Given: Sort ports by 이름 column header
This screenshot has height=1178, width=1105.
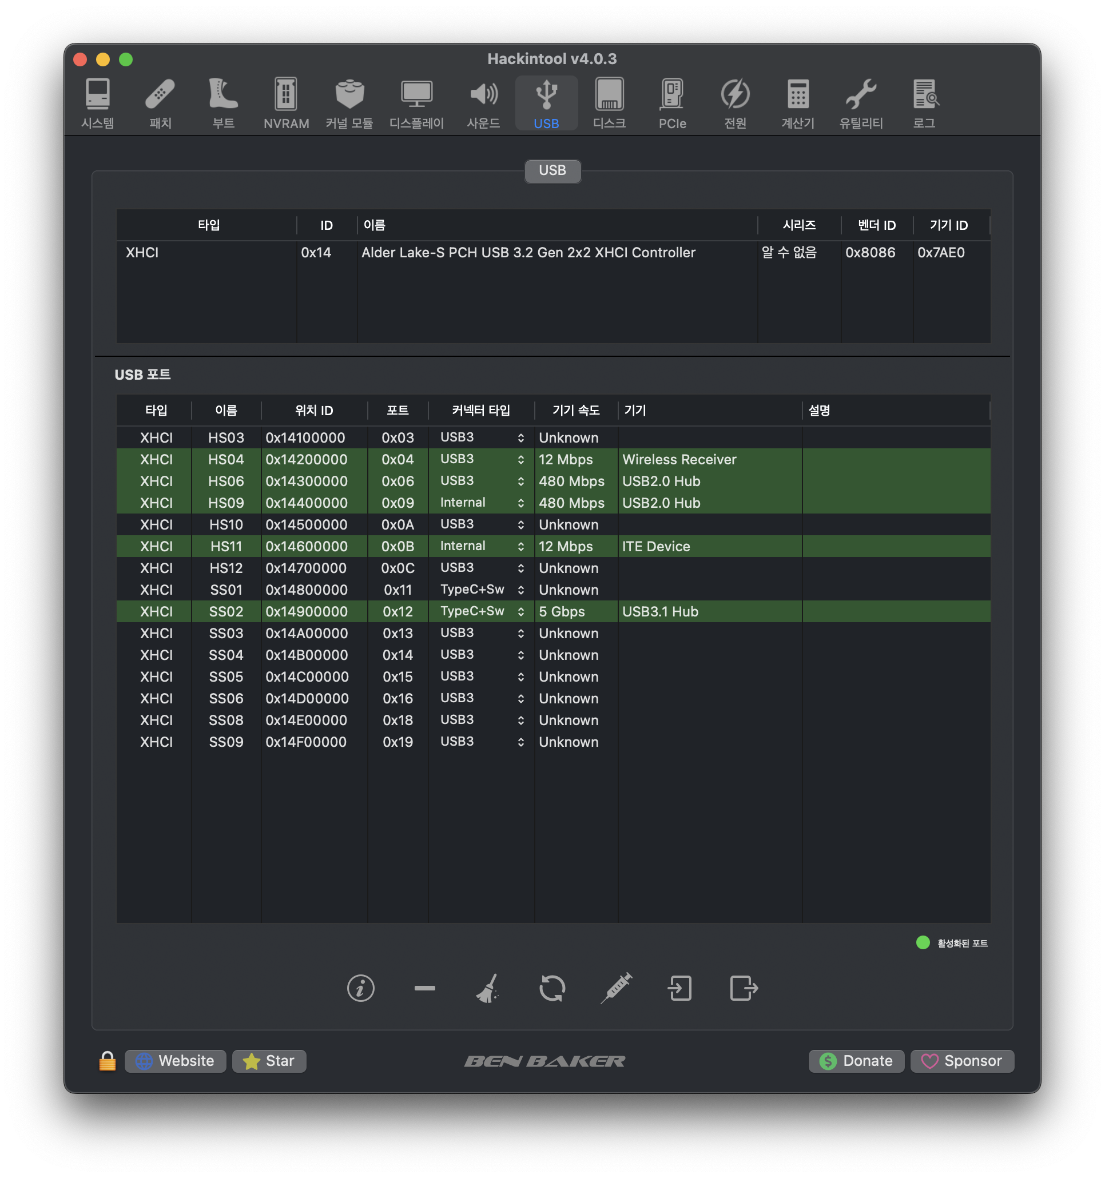Looking at the screenshot, I should coord(226,410).
